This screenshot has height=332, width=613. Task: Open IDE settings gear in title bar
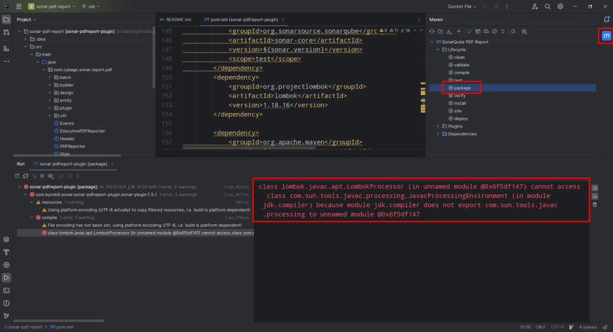coord(560,7)
